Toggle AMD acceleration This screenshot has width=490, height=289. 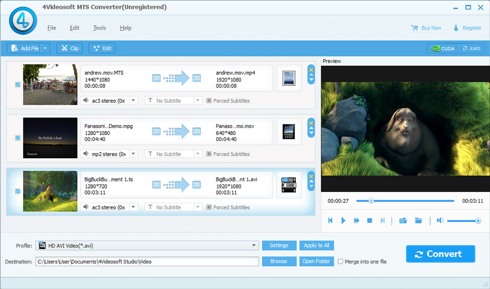click(472, 49)
